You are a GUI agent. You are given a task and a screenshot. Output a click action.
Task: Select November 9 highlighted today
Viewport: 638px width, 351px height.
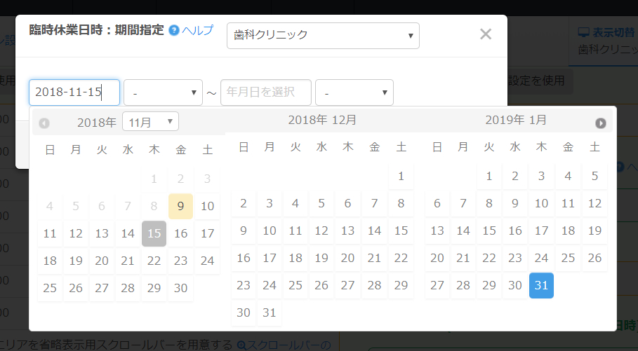tap(181, 206)
